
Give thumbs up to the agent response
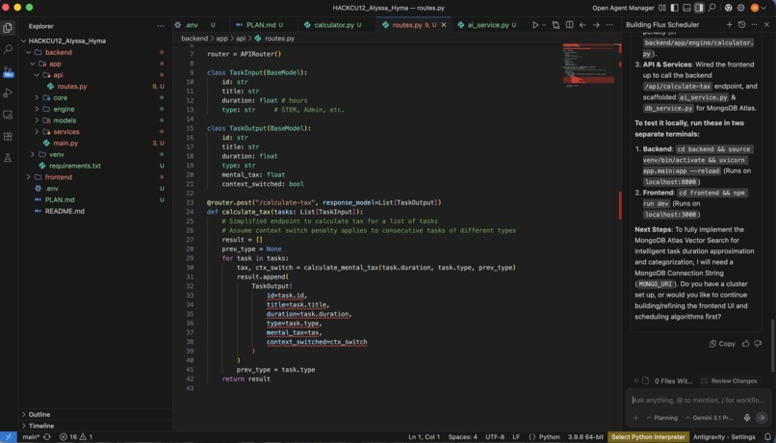(745, 344)
